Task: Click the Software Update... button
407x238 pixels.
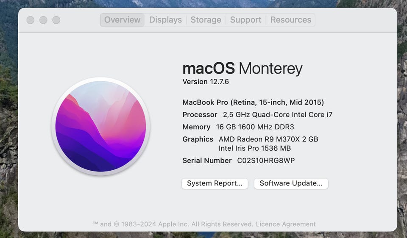Action: pos(291,183)
